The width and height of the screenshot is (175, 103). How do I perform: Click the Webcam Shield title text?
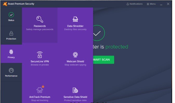(75, 61)
